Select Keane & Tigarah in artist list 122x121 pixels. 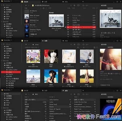tap(60, 109)
